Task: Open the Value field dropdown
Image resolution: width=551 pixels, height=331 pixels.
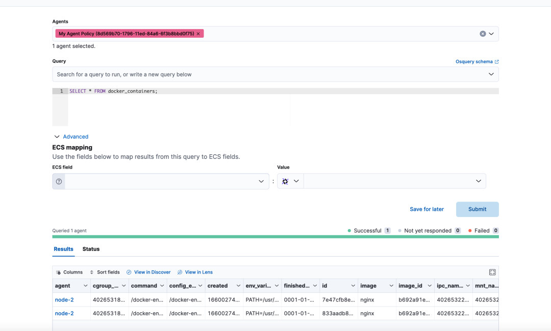Action: click(478, 181)
